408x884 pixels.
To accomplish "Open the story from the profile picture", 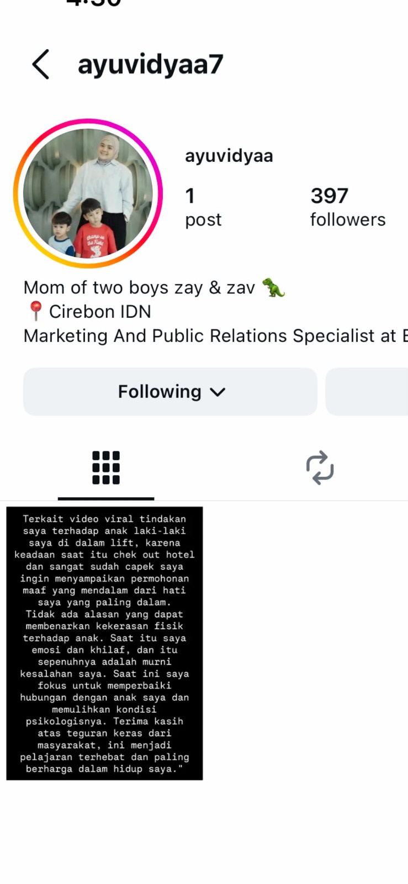I will click(88, 193).
